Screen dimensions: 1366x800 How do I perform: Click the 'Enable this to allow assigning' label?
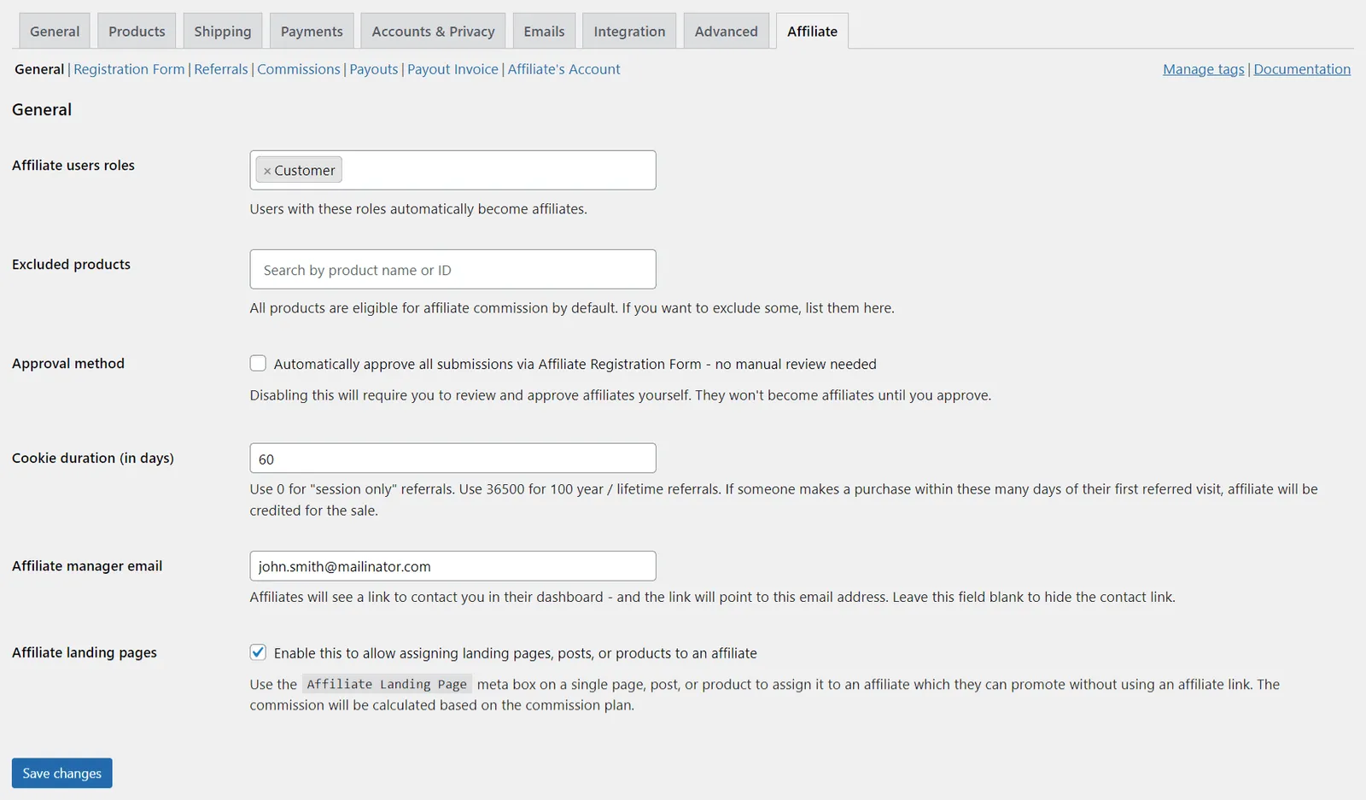tap(515, 653)
